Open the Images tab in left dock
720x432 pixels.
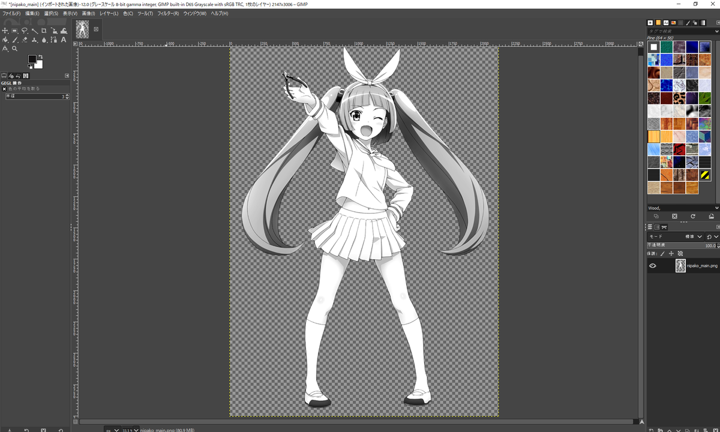click(26, 76)
